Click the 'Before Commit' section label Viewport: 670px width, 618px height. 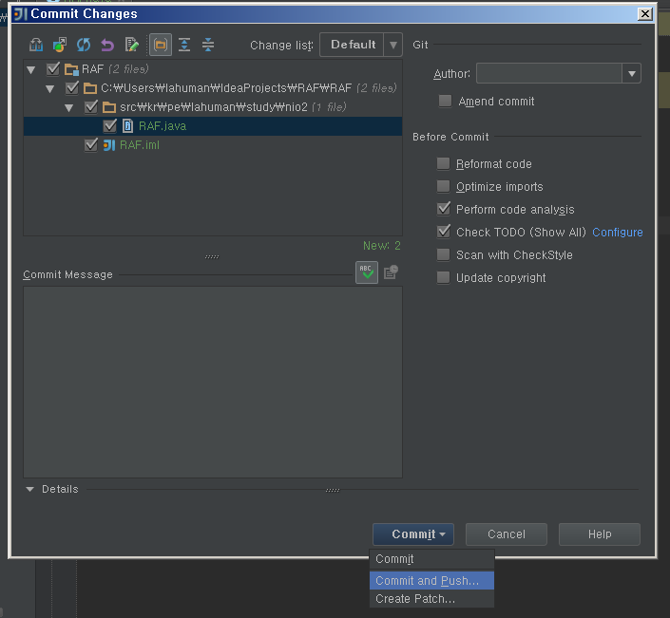(x=450, y=137)
